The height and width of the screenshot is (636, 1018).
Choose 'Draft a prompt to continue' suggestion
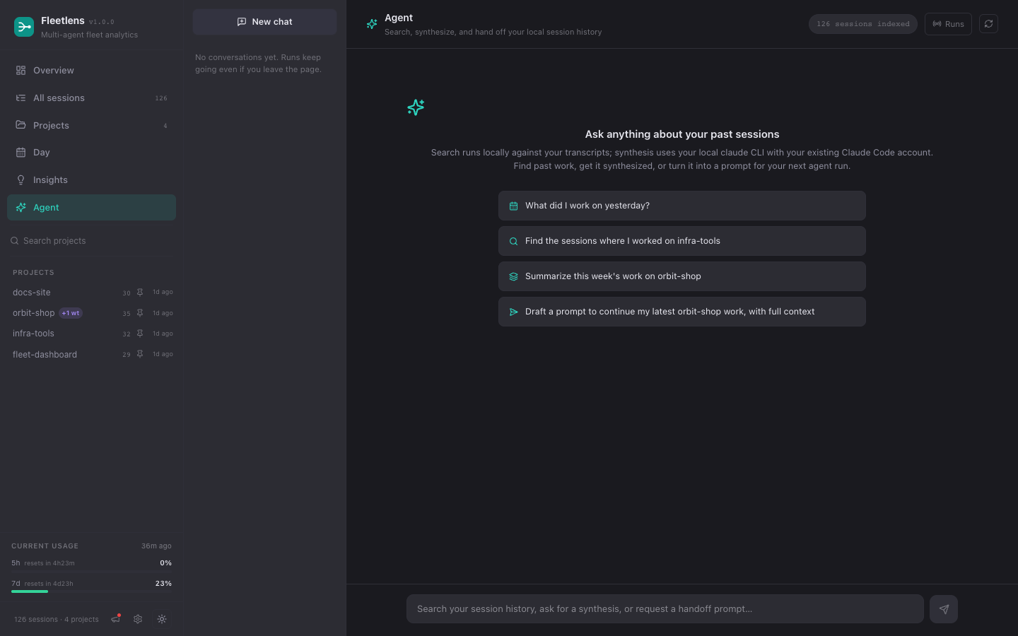pos(682,312)
